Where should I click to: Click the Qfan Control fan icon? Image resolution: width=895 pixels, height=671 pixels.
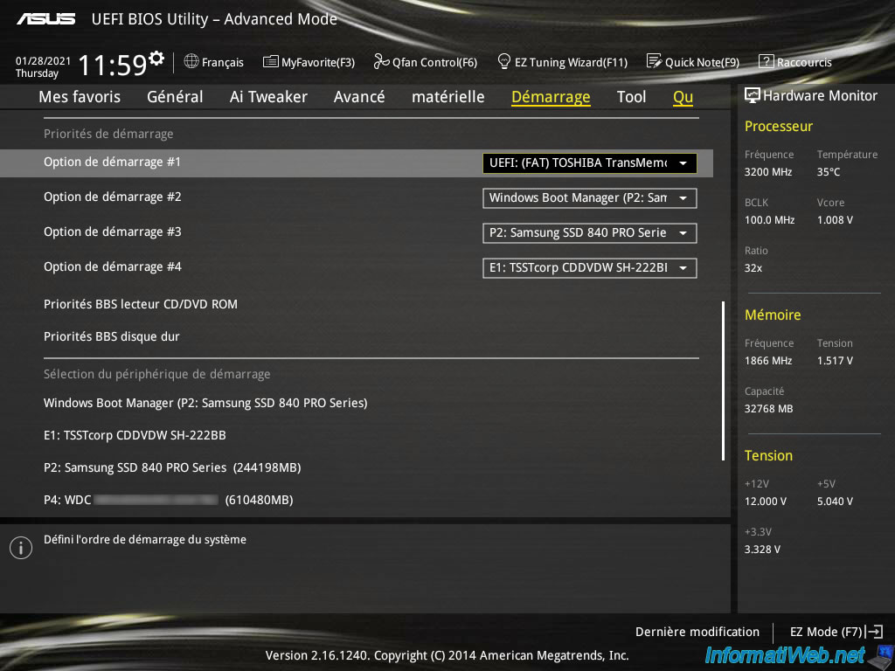click(x=381, y=61)
